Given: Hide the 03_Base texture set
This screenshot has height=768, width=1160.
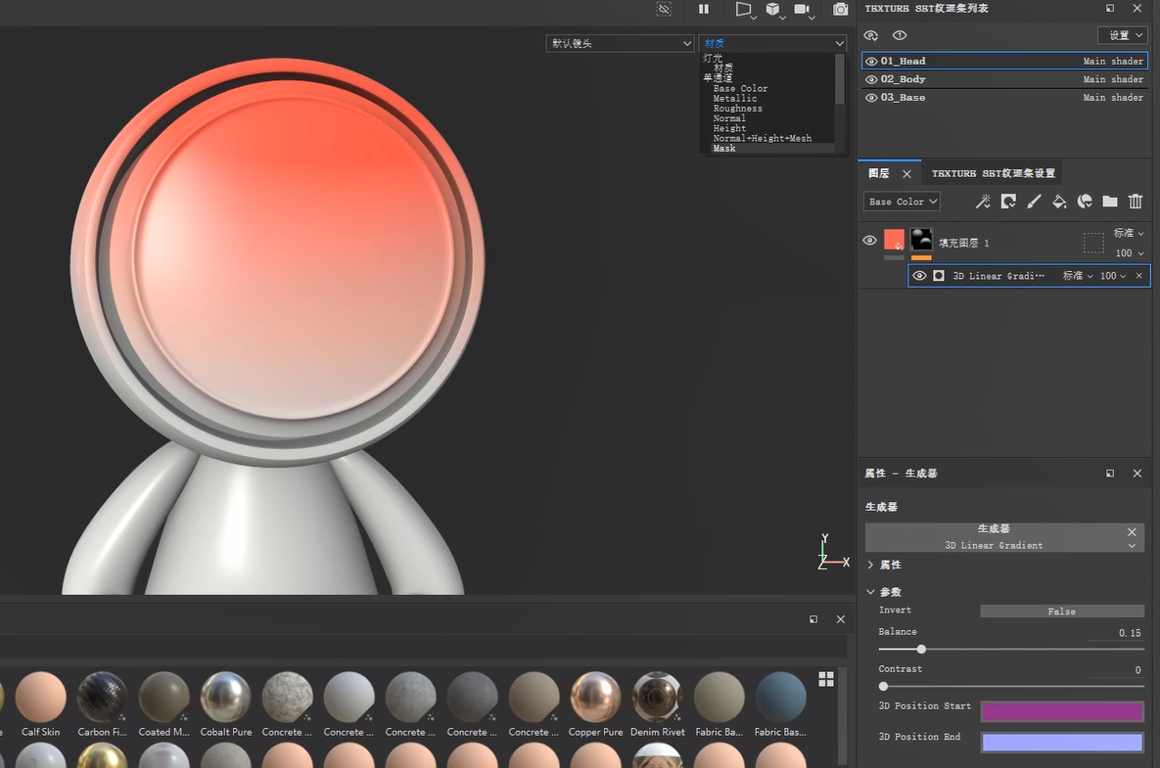Looking at the screenshot, I should (x=871, y=98).
